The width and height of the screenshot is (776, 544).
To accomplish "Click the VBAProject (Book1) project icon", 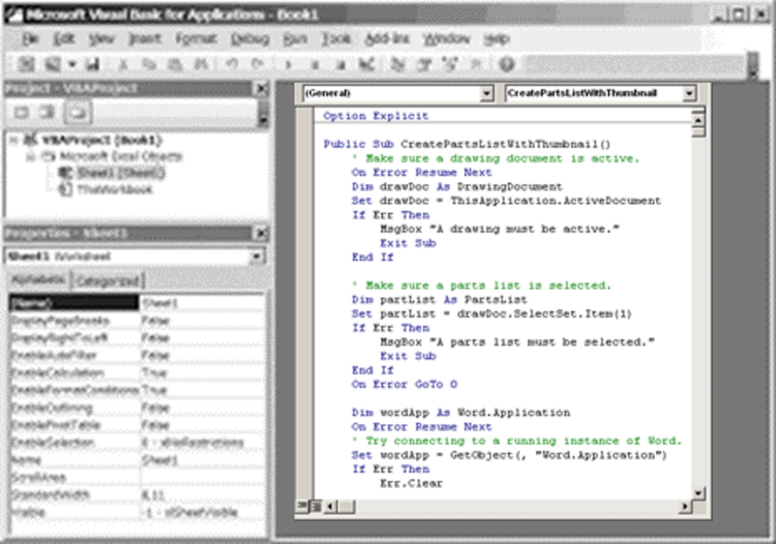I will (30, 140).
